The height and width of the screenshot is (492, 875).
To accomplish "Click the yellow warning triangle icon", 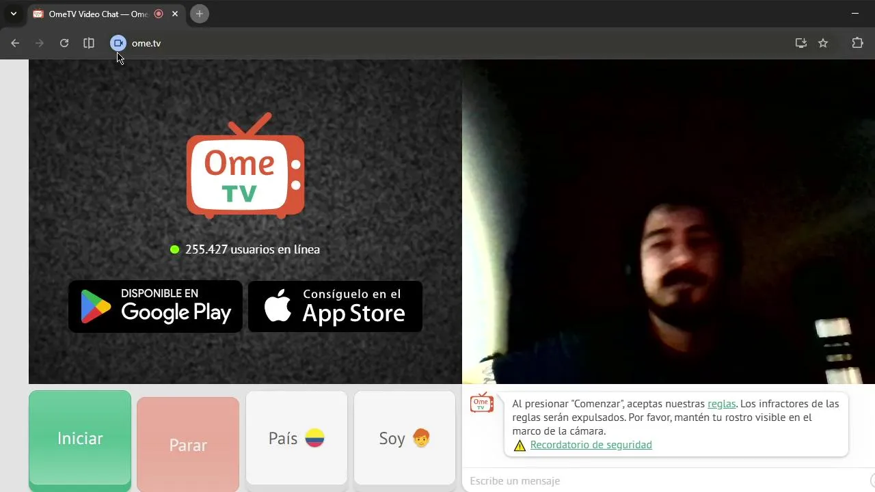I will [x=520, y=446].
